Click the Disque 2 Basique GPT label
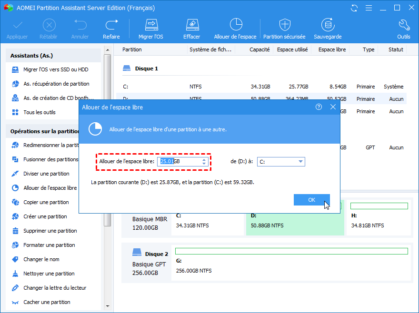This screenshot has width=419, height=313. pos(149,263)
